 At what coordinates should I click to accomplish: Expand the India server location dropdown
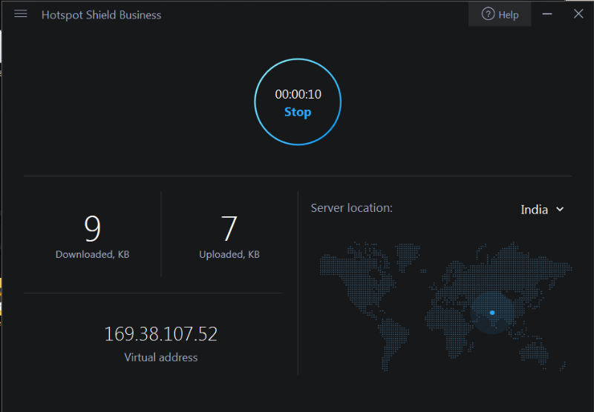[543, 210]
